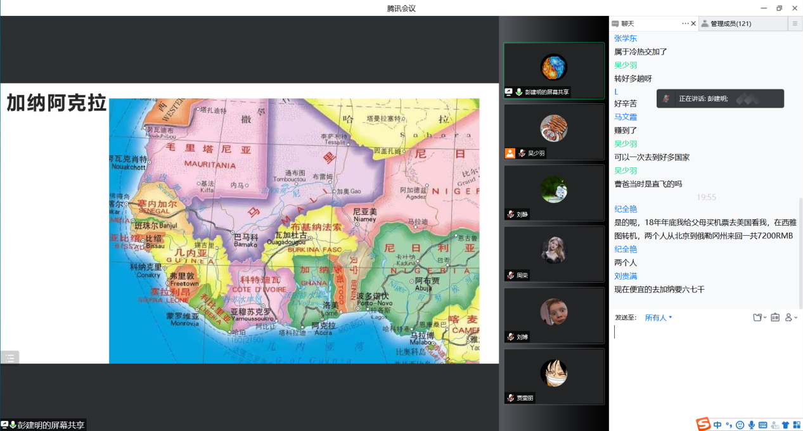
Task: Expand the chat permission person dropdown
Action: [x=791, y=318]
